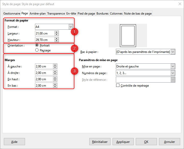Decrease the Hauteur value with down arrow
The width and height of the screenshot is (184, 149).
(x=56, y=41)
